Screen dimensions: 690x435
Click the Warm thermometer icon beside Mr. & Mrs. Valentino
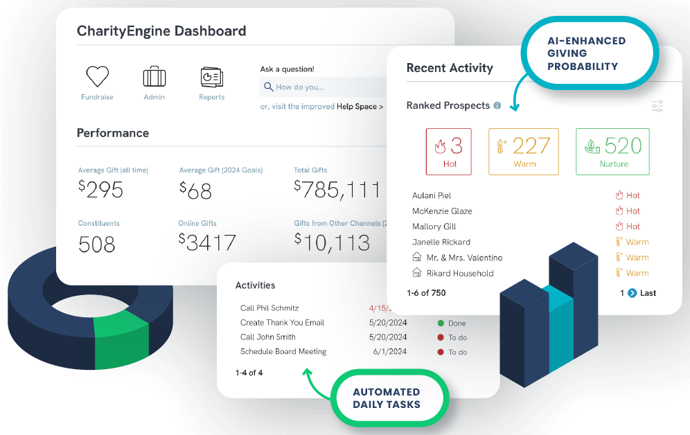pos(619,257)
